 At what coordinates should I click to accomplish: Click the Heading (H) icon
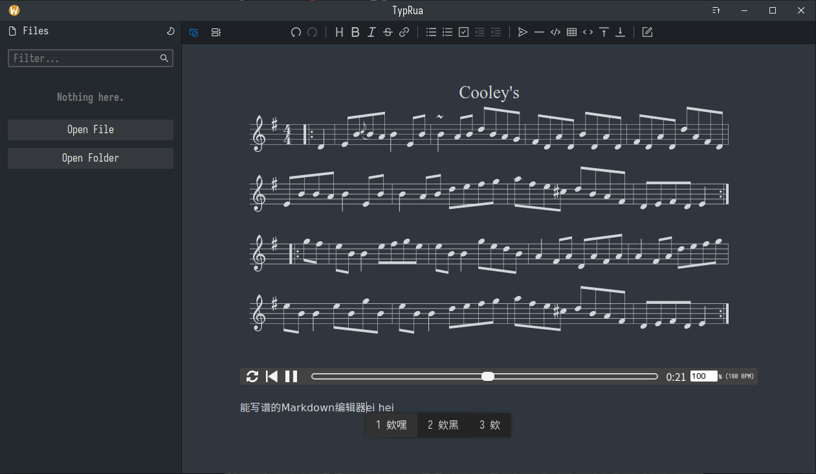(339, 32)
